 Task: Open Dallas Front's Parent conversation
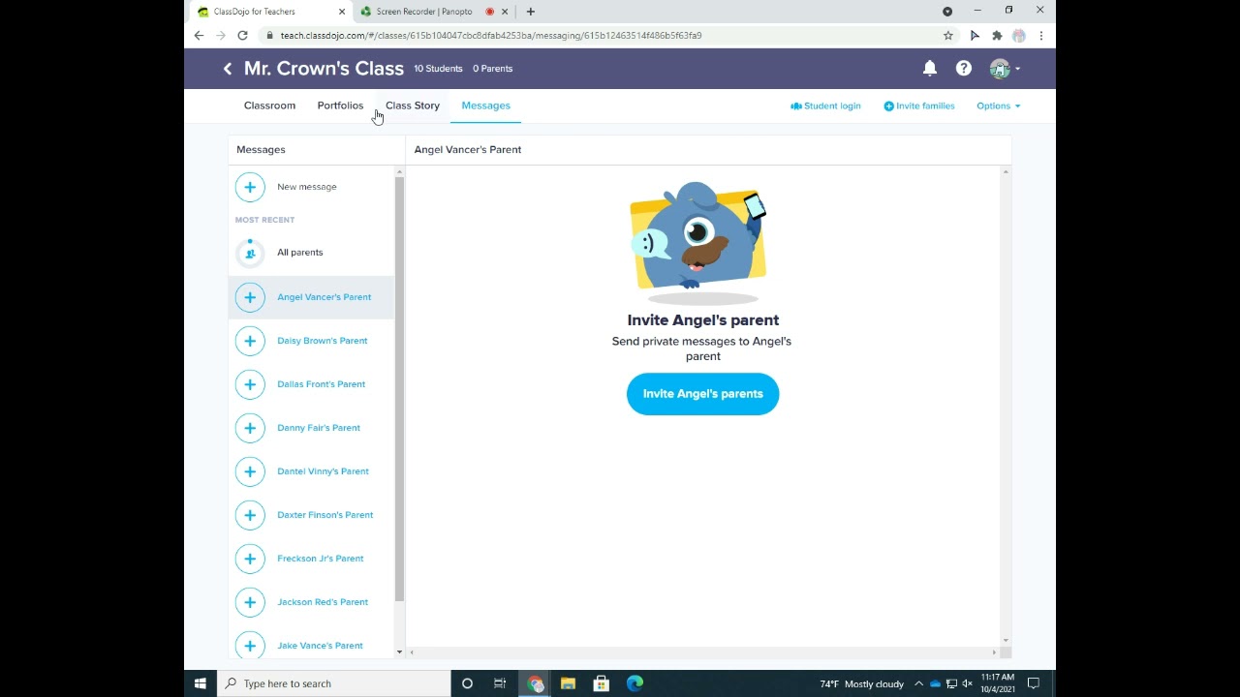click(x=321, y=384)
